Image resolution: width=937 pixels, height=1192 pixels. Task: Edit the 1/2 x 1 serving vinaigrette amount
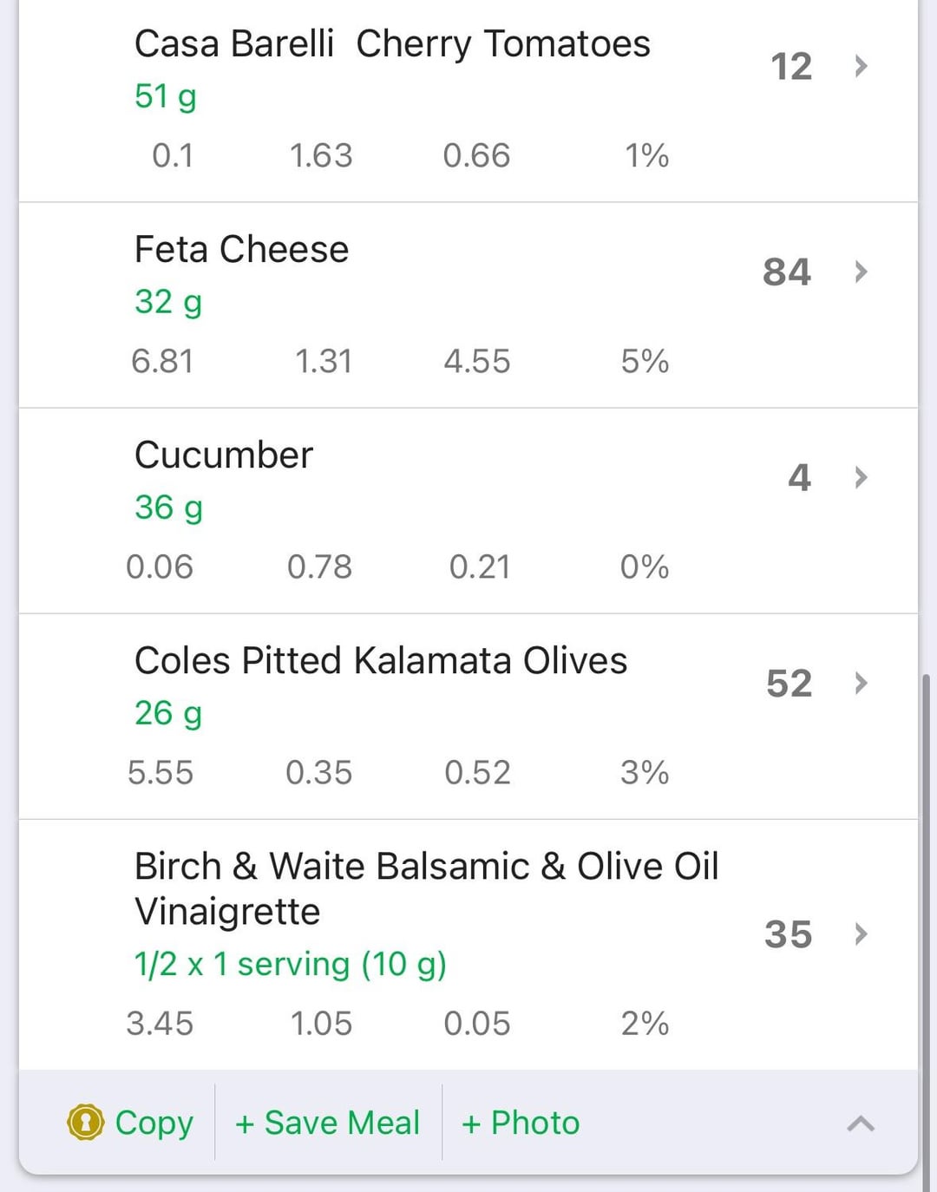tap(291, 964)
